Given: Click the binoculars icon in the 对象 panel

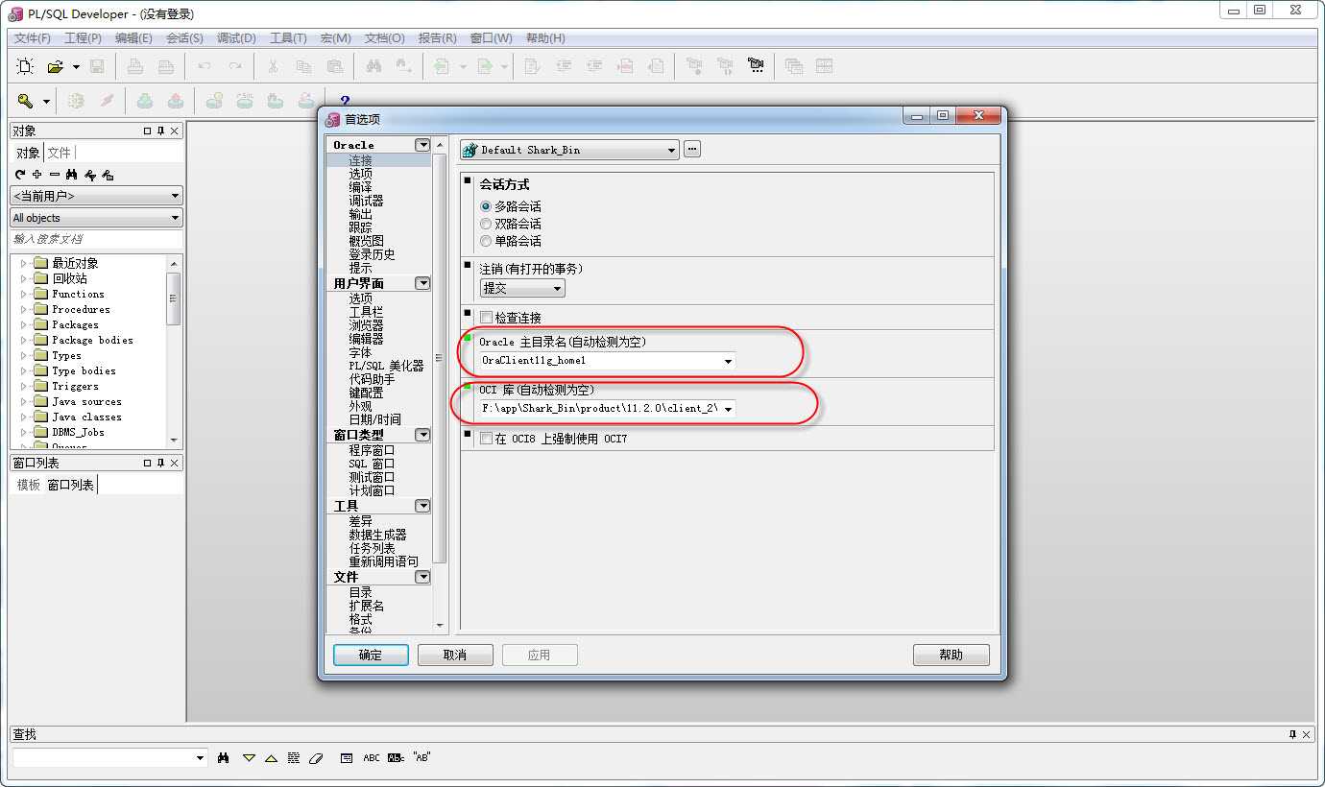Looking at the screenshot, I should point(71,175).
